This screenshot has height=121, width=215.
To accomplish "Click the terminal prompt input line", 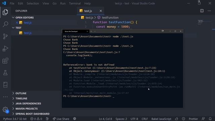I will click(89, 96).
